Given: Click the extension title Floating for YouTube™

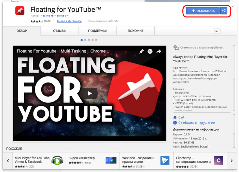Looking at the screenshot, I should (x=66, y=10).
